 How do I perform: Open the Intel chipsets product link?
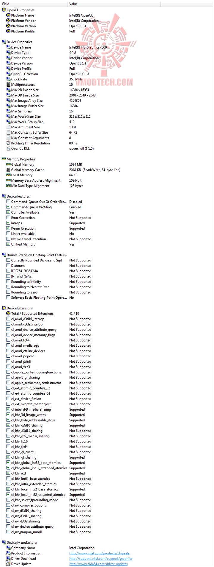(x=99, y=553)
